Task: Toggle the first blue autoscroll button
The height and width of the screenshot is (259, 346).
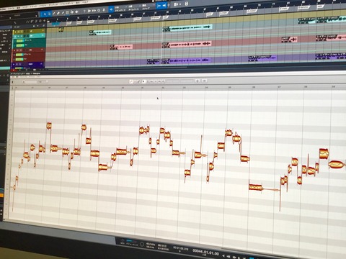Action: 159,6
